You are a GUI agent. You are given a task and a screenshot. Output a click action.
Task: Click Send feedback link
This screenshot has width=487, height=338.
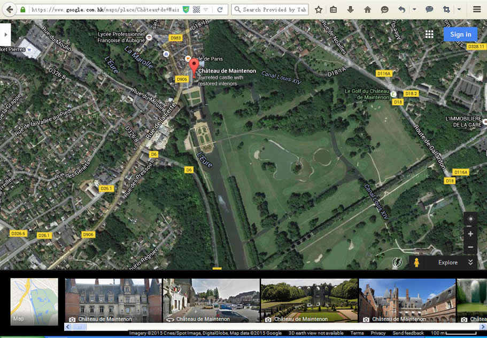click(408, 333)
